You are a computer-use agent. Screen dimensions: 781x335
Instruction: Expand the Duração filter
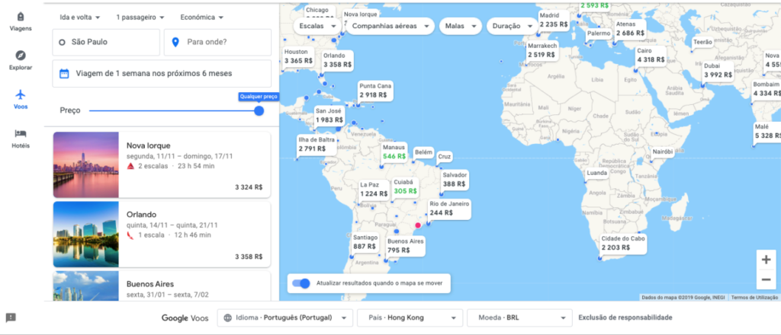point(513,26)
